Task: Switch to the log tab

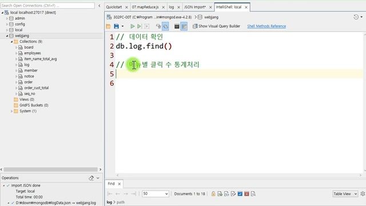Action: 172,7
